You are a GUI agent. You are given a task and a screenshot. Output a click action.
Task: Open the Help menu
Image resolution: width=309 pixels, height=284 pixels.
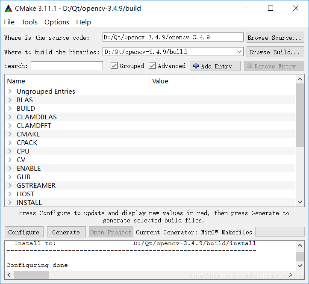click(x=84, y=22)
